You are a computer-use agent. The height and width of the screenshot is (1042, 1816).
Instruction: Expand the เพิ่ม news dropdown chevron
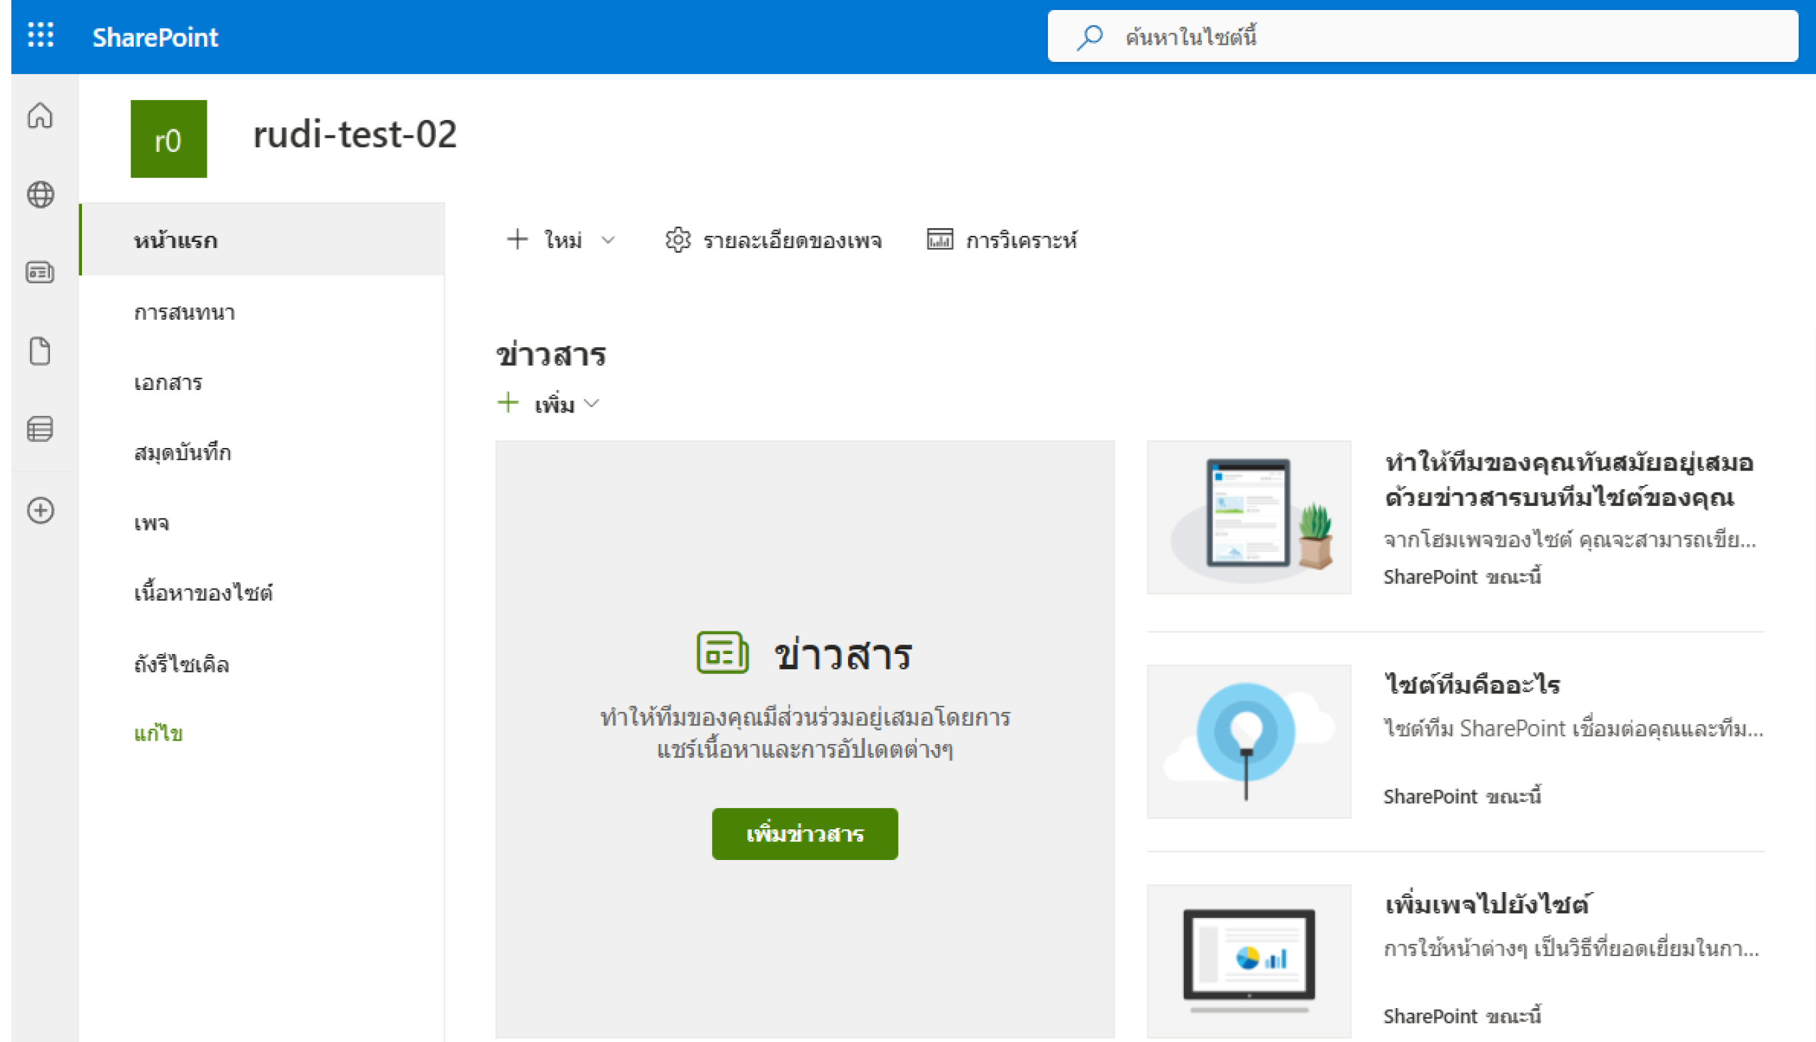[x=592, y=403]
